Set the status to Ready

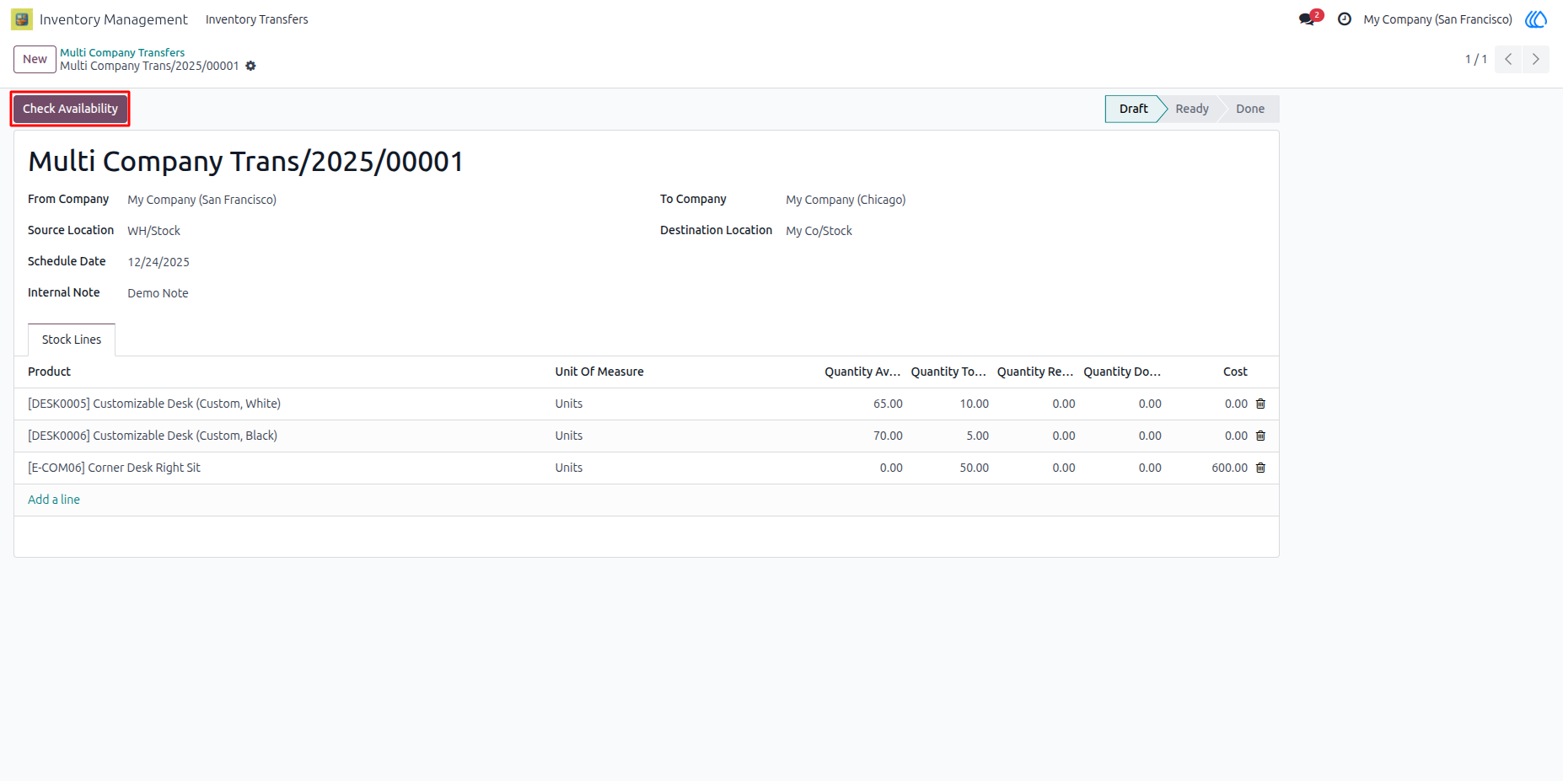[1192, 109]
